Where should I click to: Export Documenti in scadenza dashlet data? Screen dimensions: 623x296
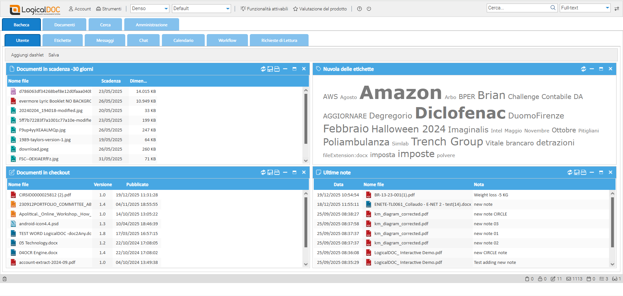(270, 69)
